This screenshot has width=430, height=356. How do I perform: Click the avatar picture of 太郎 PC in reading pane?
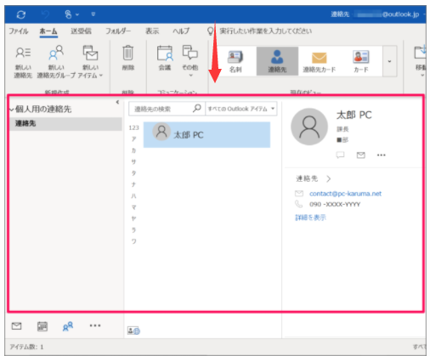[x=309, y=127]
